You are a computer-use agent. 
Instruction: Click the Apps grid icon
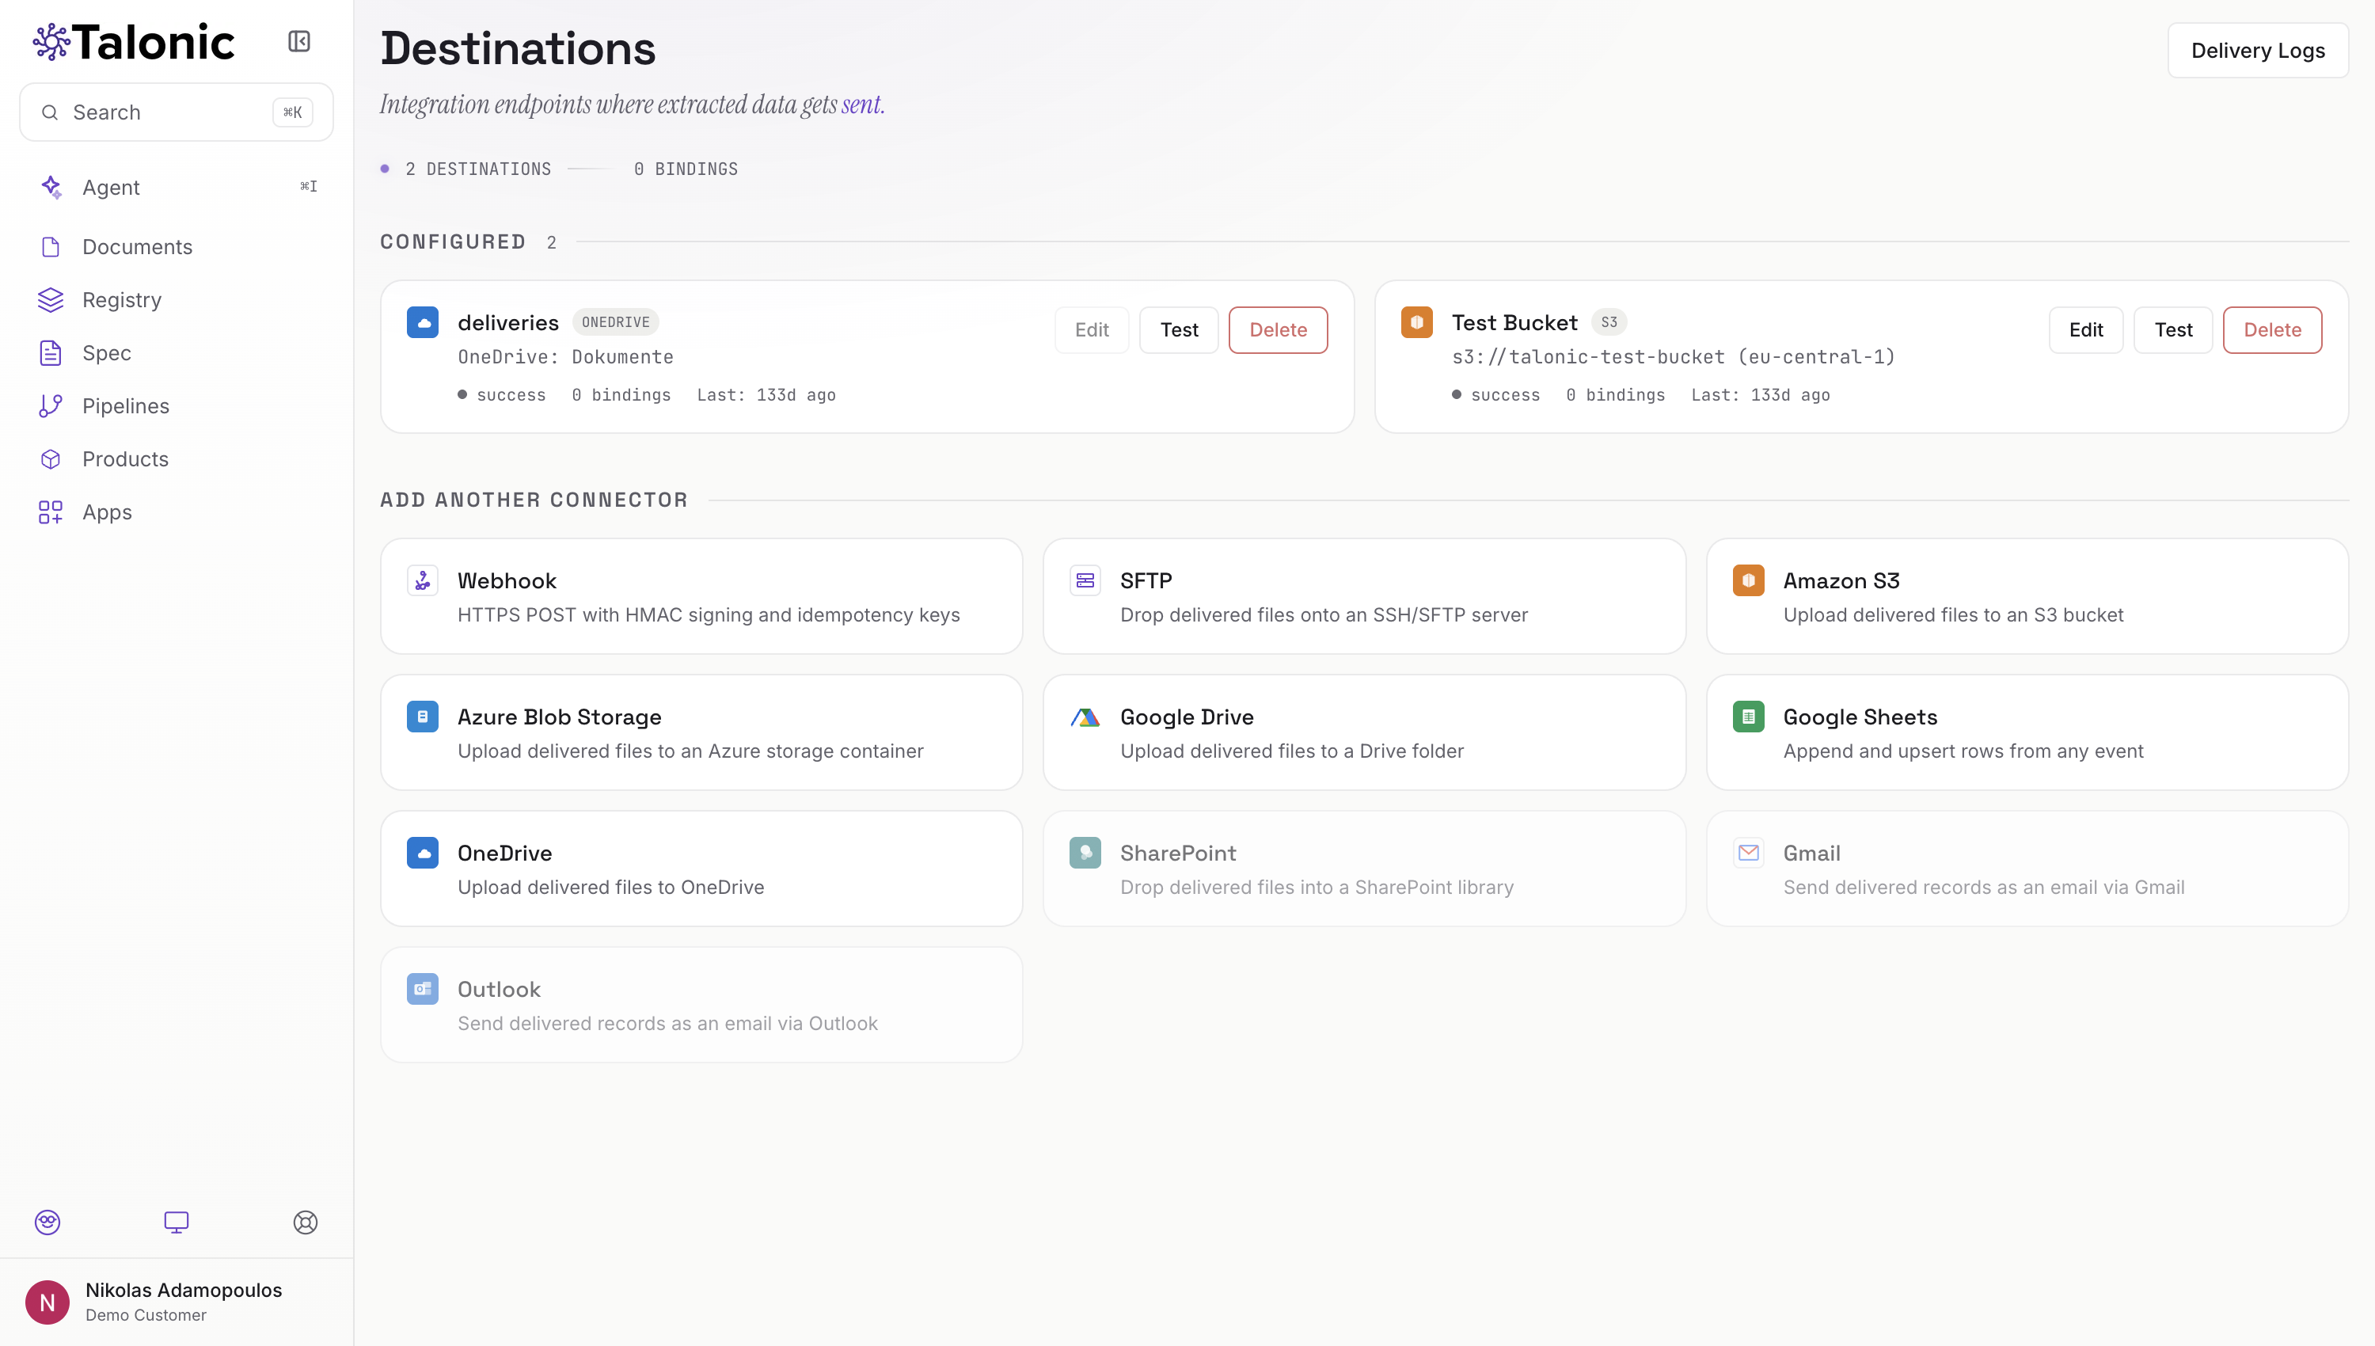[51, 512]
